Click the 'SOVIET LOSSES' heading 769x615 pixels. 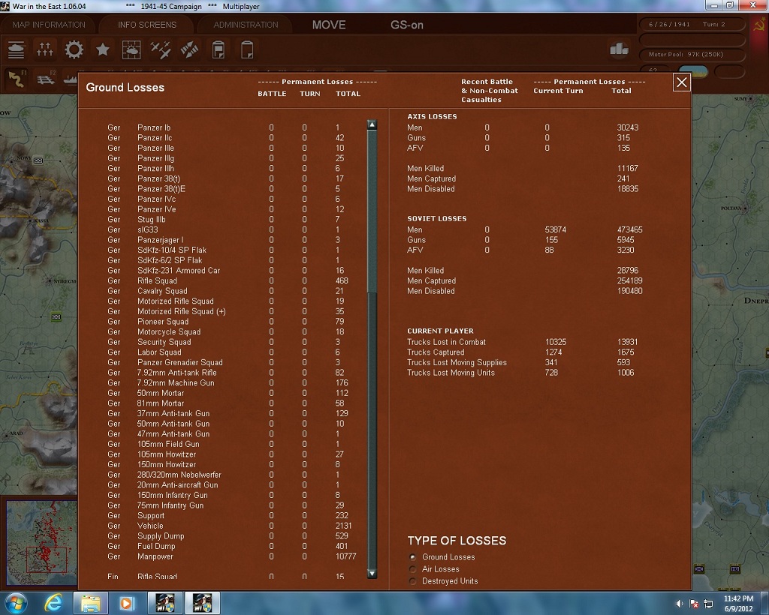point(437,218)
